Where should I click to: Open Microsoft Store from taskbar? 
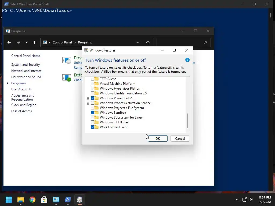(44, 200)
